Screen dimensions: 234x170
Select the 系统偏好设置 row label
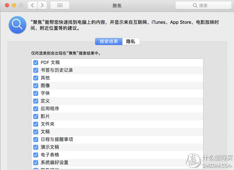pyautogui.click(x=55, y=163)
